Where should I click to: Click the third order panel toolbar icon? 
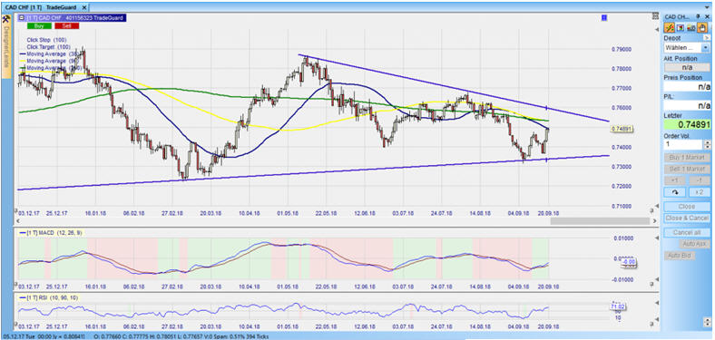[691, 28]
